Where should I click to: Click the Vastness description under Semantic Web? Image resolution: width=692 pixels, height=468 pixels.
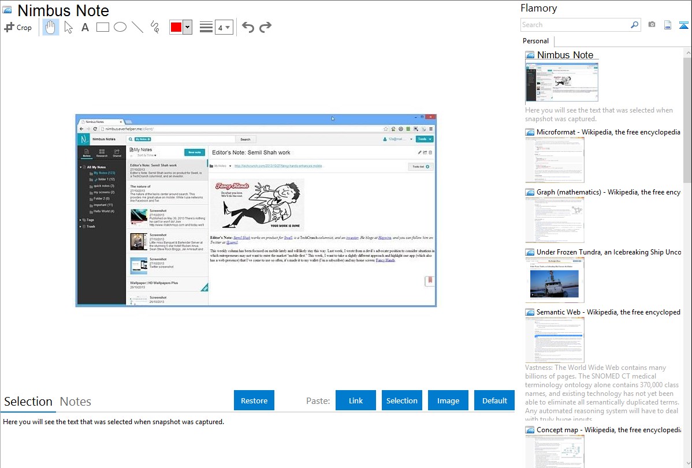pyautogui.click(x=602, y=393)
